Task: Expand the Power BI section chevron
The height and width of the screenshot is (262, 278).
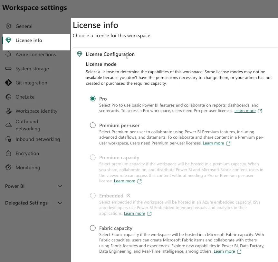Action: [60, 186]
